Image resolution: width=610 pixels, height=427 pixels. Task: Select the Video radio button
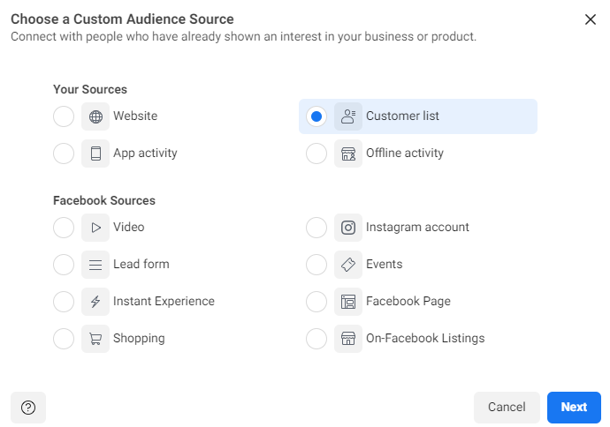pos(64,228)
